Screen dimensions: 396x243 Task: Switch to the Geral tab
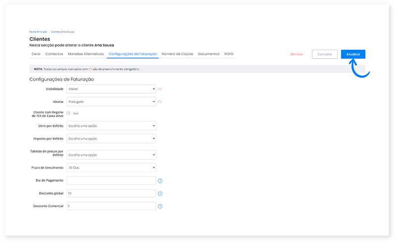(36, 53)
